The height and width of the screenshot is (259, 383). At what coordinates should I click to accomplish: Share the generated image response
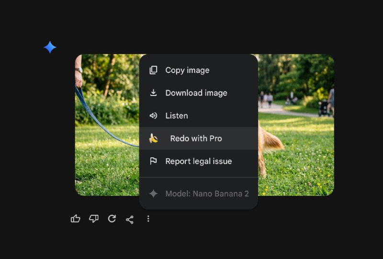click(130, 219)
